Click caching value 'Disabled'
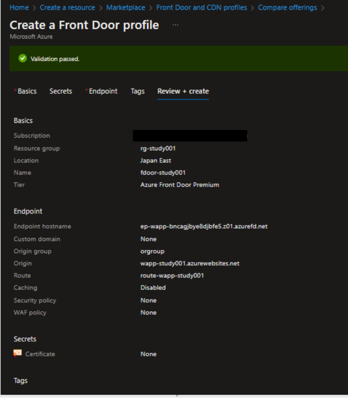Screen dimensions: 348x398 (153, 288)
